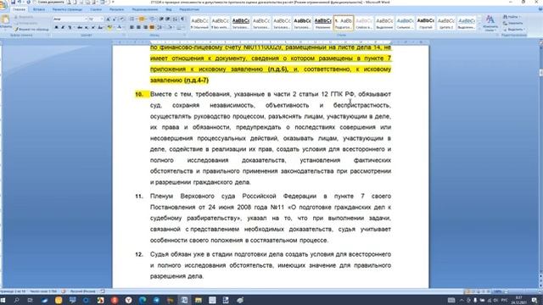543x305 pixels.
Task: Switch to the Home ribbon tab
Action: pyautogui.click(x=19, y=9)
